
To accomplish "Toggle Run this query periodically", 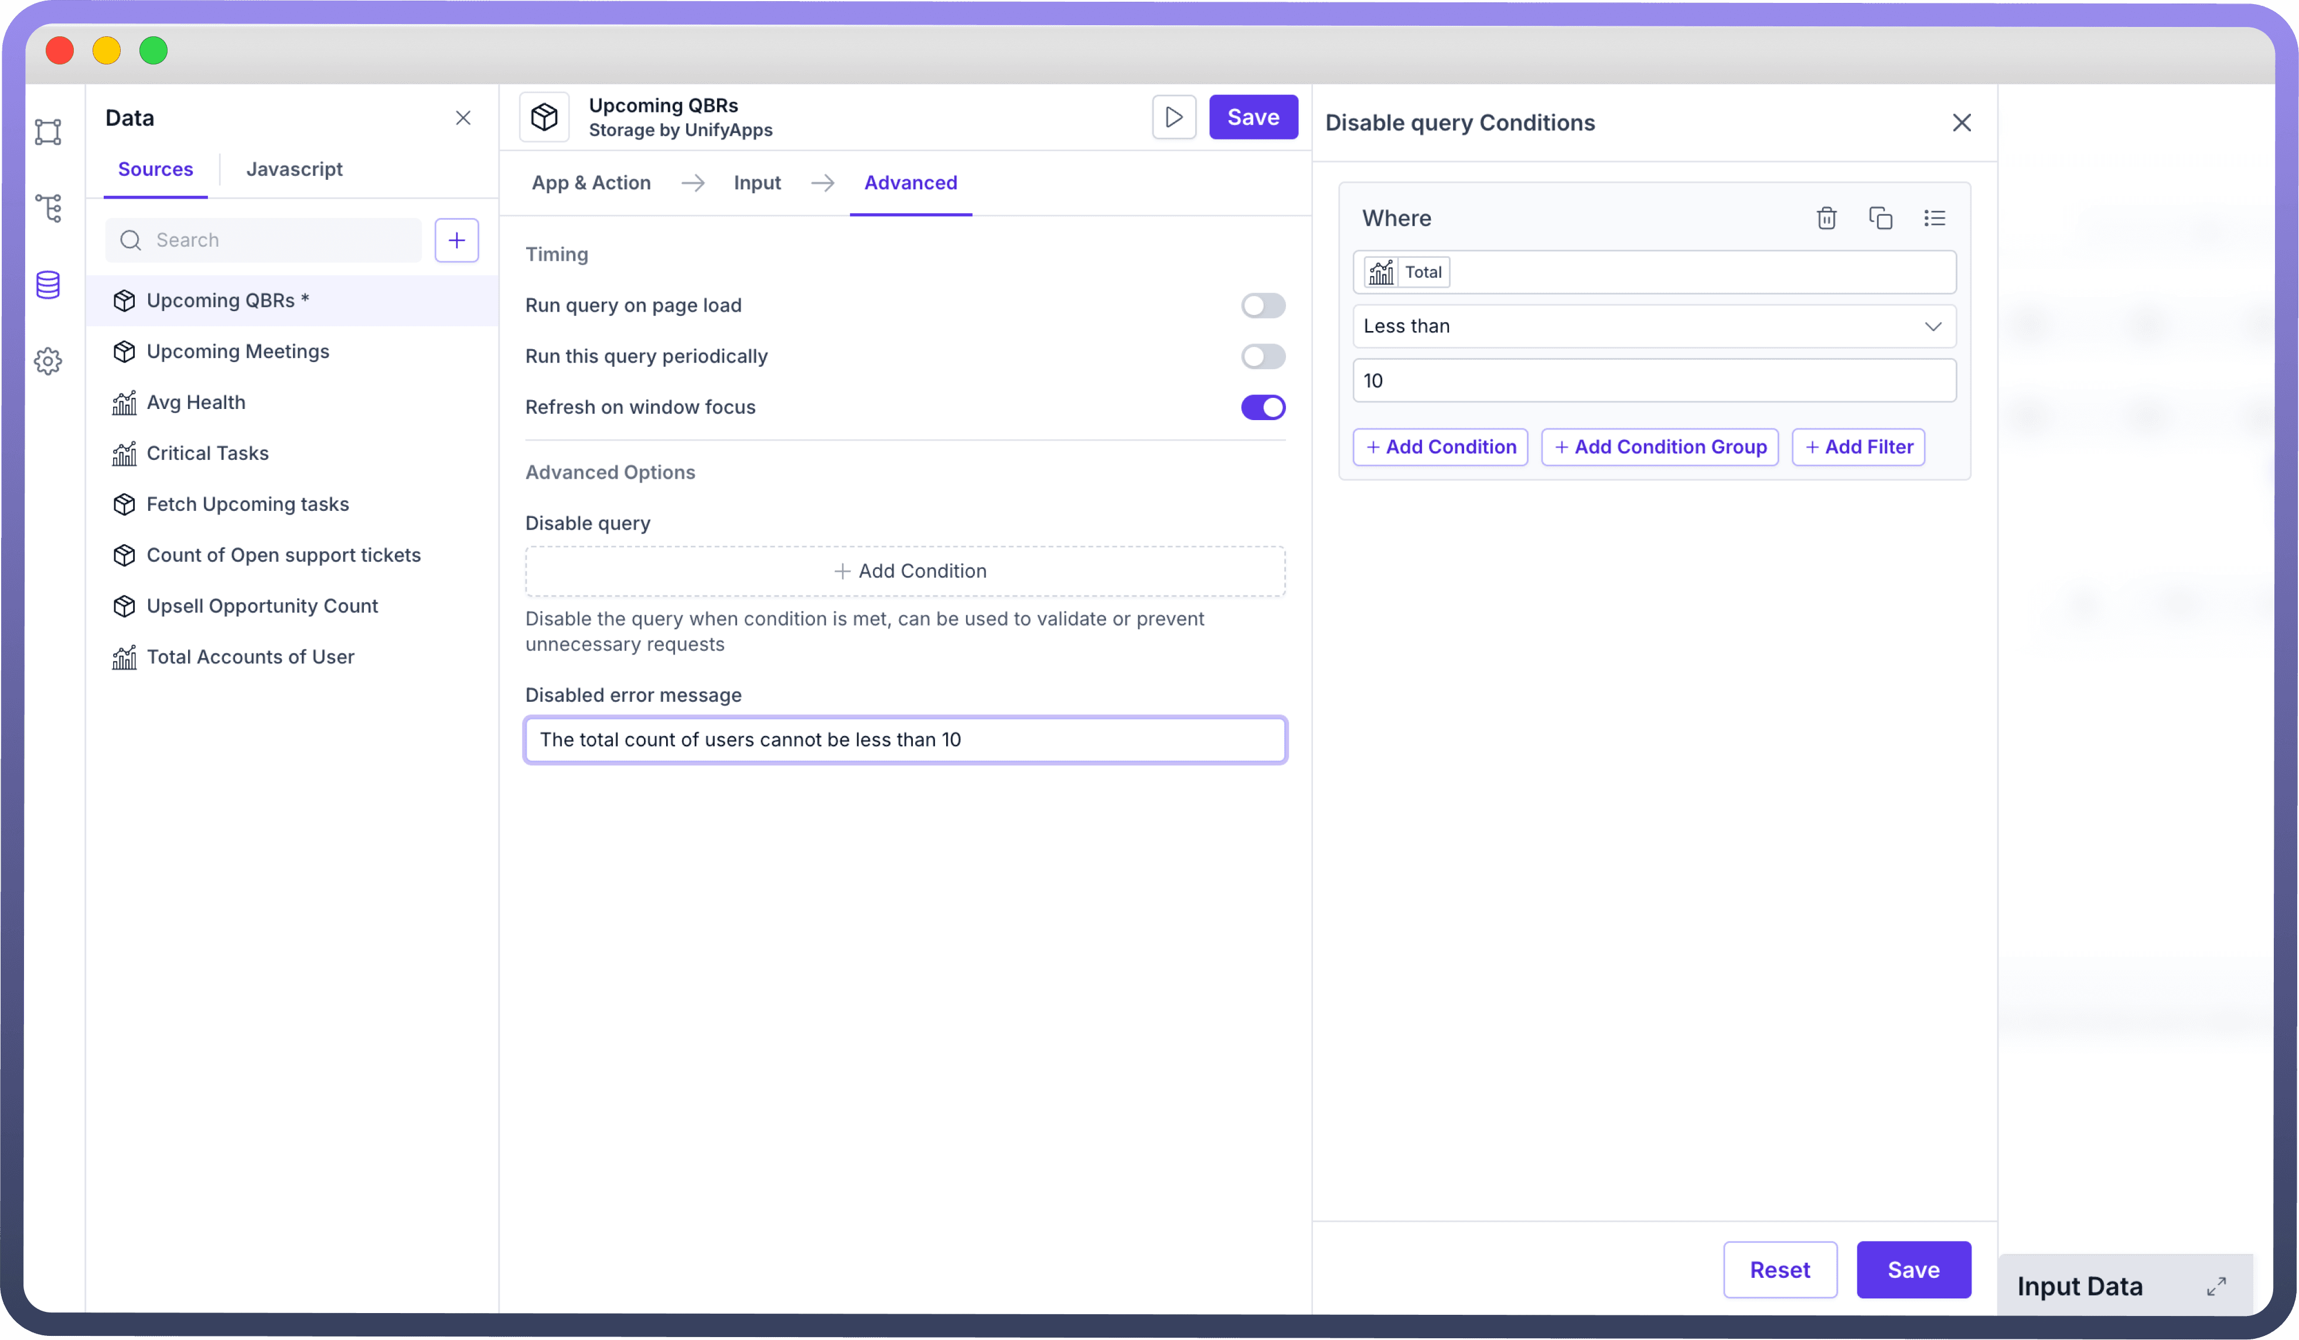I will tap(1263, 357).
